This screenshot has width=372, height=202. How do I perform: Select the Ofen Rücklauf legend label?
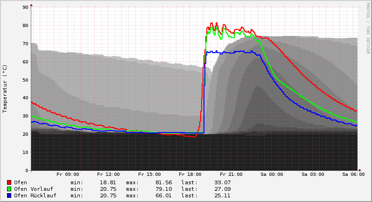(35, 195)
